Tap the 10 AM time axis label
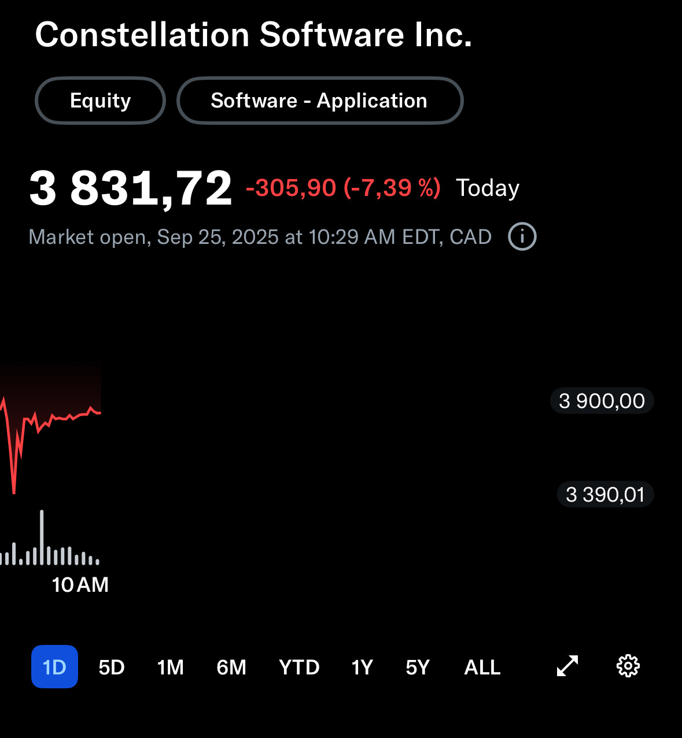682x738 pixels. [80, 585]
